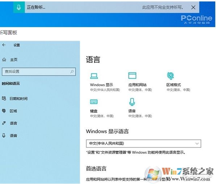Click the 日期和时间 calendar icon
The height and width of the screenshot is (184, 216).
point(4,98)
